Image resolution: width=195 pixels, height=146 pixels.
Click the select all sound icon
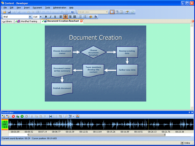coord(51,116)
